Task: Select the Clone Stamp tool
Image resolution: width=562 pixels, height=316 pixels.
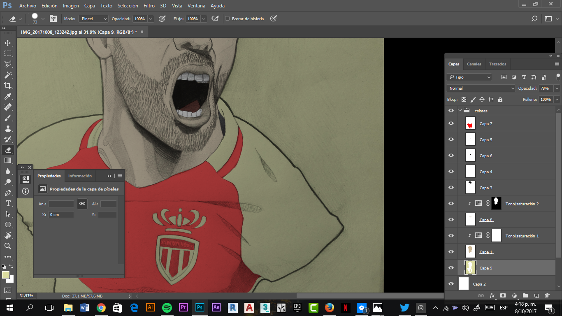Action: tap(7, 128)
